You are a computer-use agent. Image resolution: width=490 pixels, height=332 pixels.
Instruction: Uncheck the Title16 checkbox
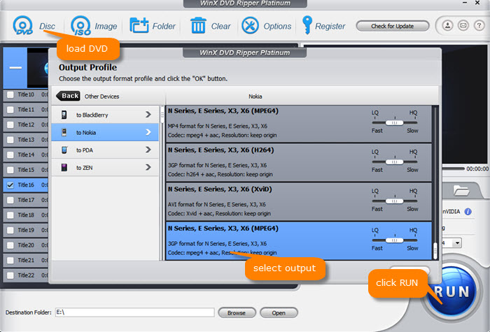point(10,185)
